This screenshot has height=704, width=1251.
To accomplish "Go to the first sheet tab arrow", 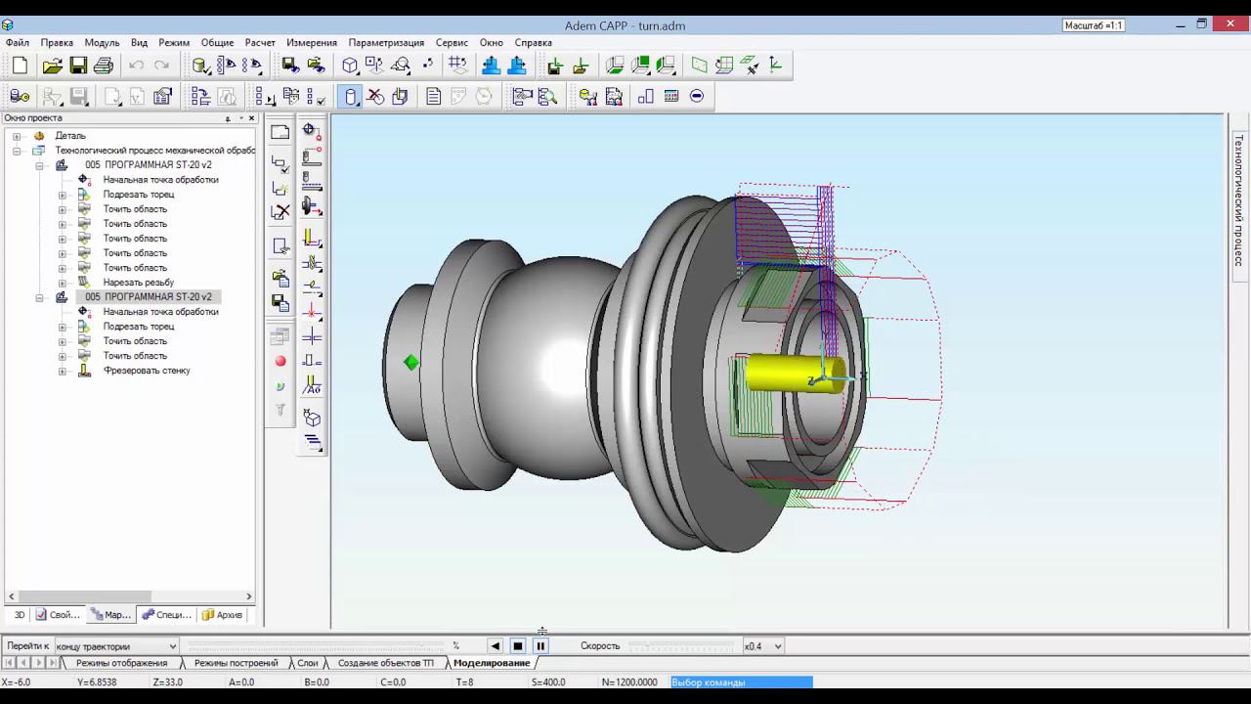I will (x=10, y=663).
